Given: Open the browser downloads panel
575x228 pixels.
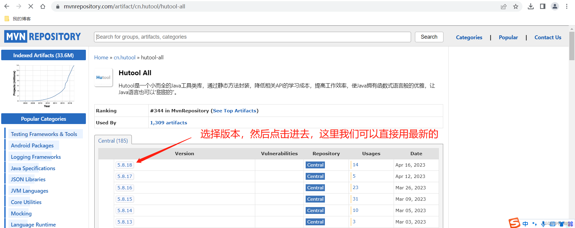Looking at the screenshot, I should pos(531,6).
